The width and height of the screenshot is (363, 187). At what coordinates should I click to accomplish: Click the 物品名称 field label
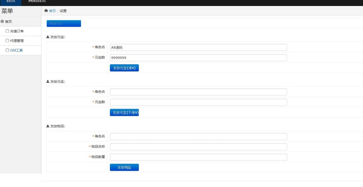[98, 146]
